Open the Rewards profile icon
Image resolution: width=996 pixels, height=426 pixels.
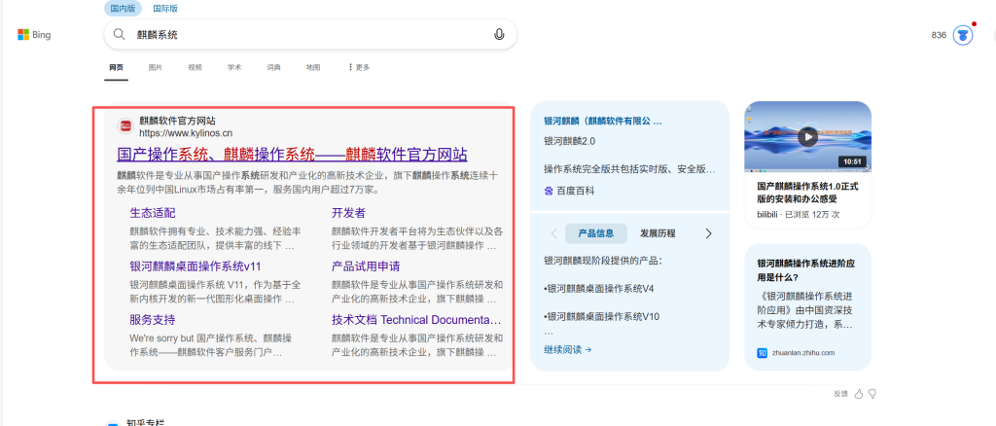(x=963, y=35)
